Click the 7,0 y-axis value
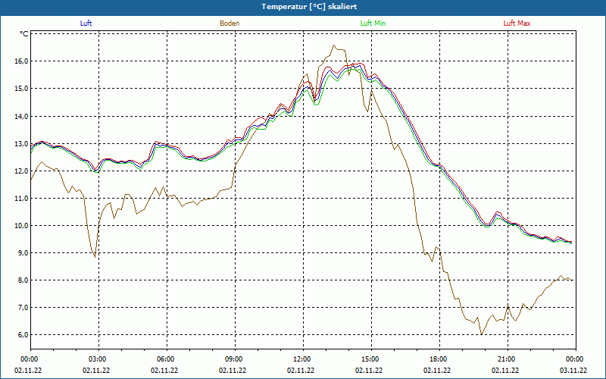 tap(23, 308)
